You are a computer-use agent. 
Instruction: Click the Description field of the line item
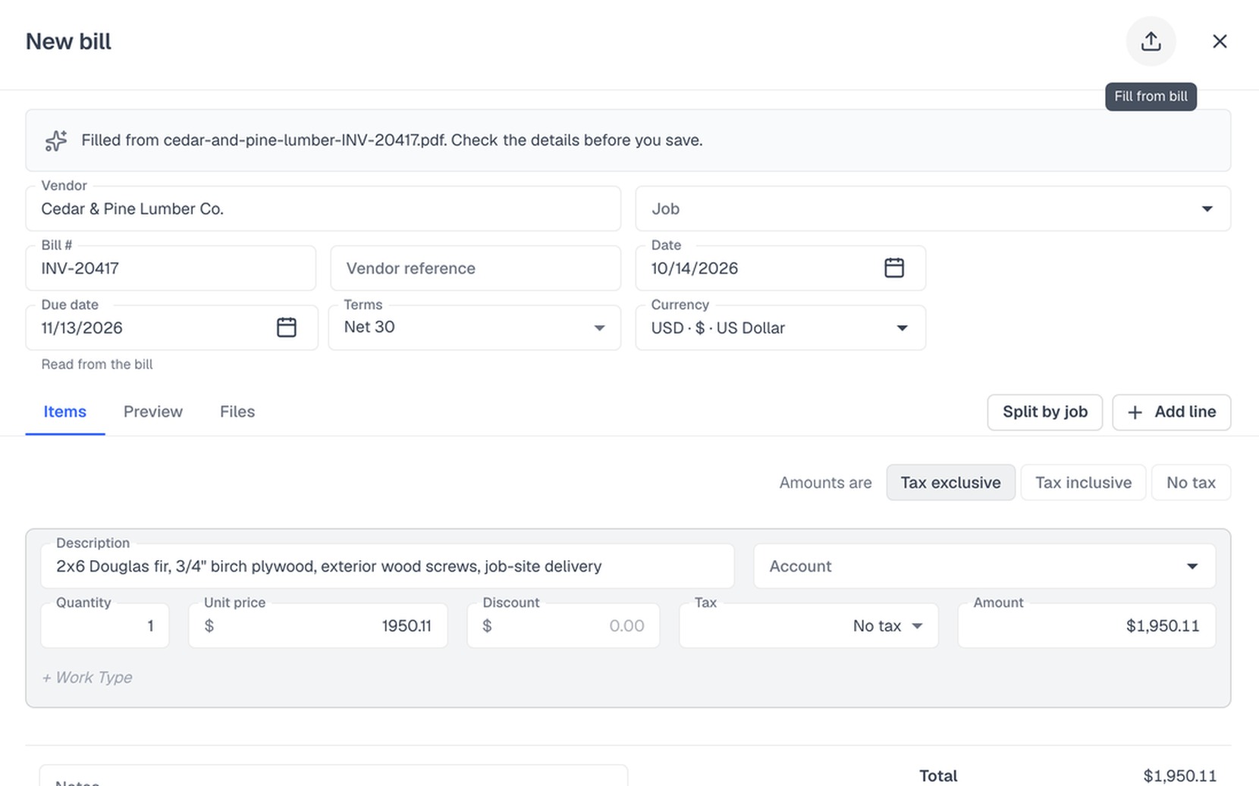[x=388, y=566]
